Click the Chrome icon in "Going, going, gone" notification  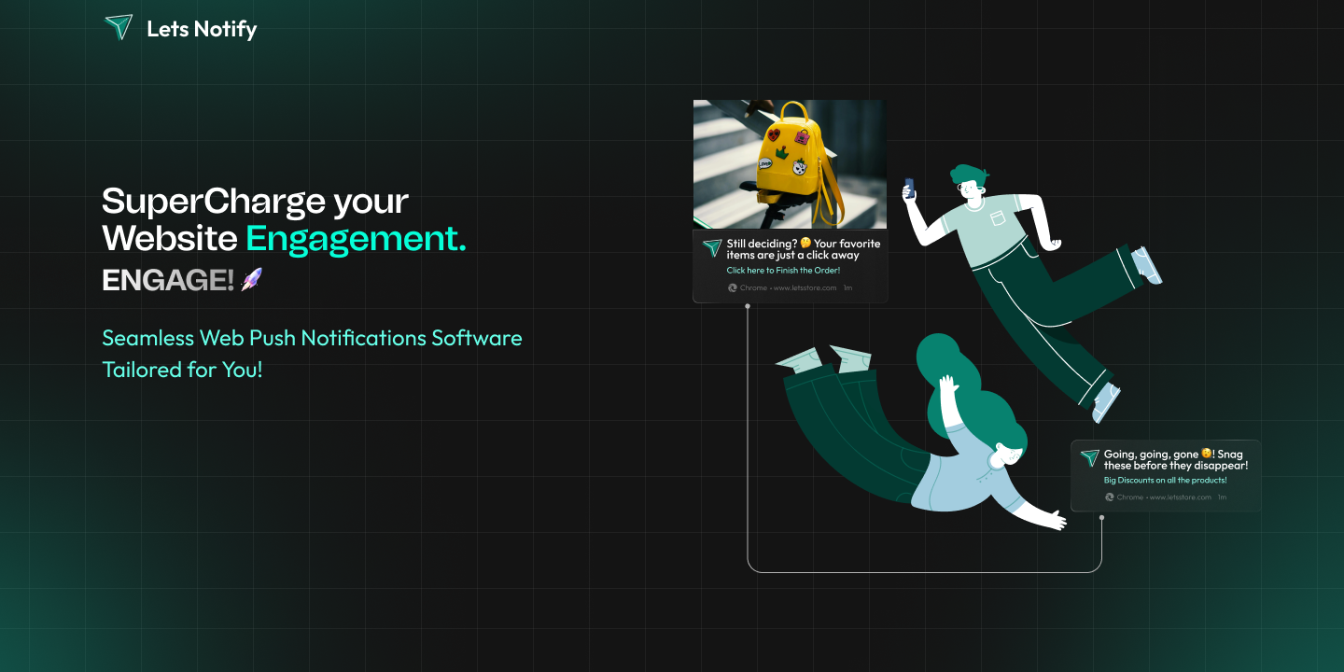pos(1110,497)
